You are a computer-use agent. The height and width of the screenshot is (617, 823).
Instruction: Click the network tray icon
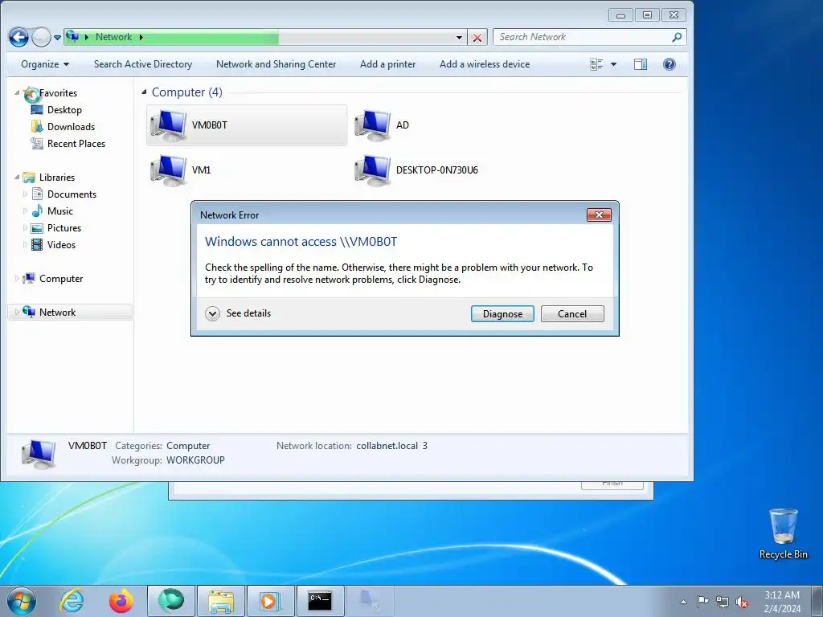[723, 602]
